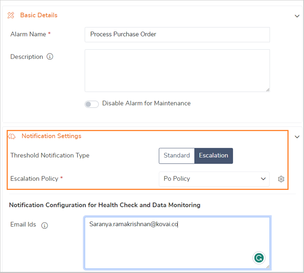Open the Po Policy dropdown
The height and width of the screenshot is (273, 304).
(214, 179)
